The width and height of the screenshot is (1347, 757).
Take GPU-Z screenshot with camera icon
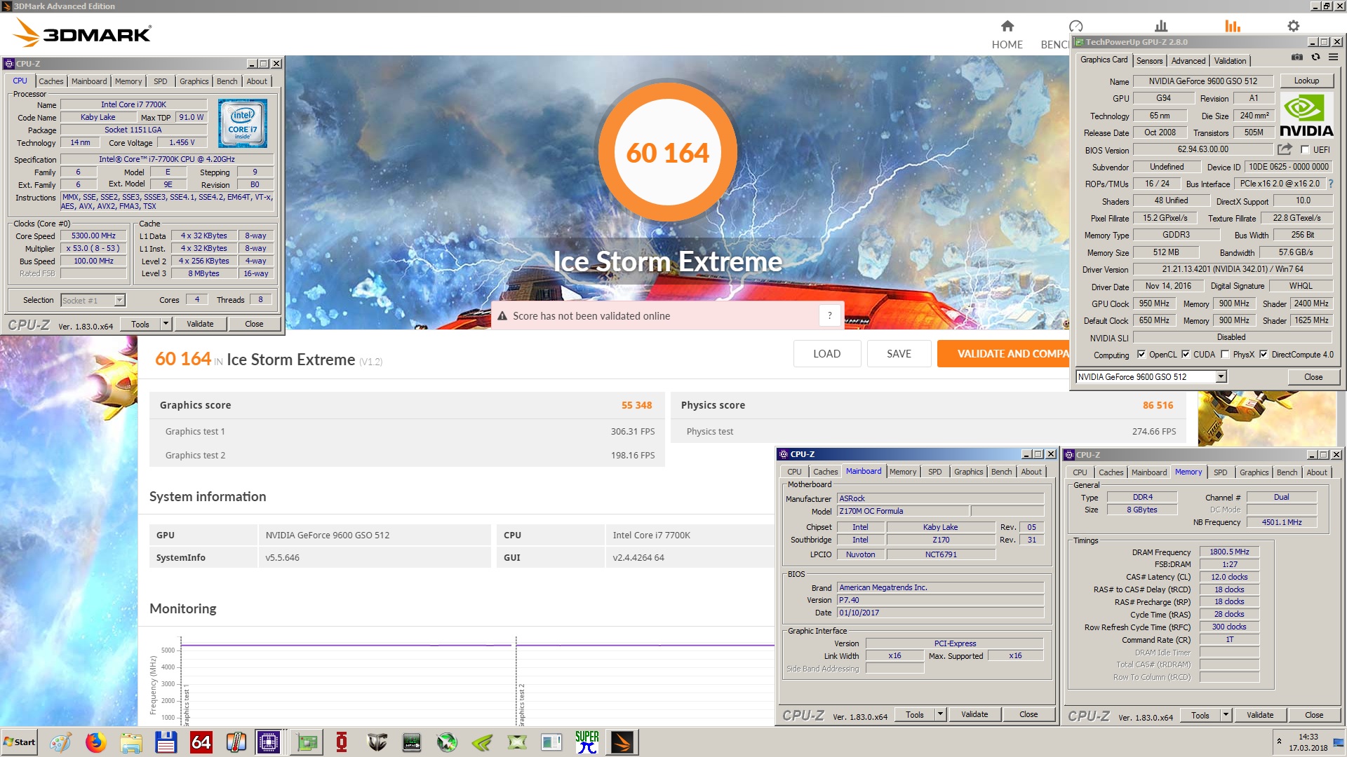1297,57
